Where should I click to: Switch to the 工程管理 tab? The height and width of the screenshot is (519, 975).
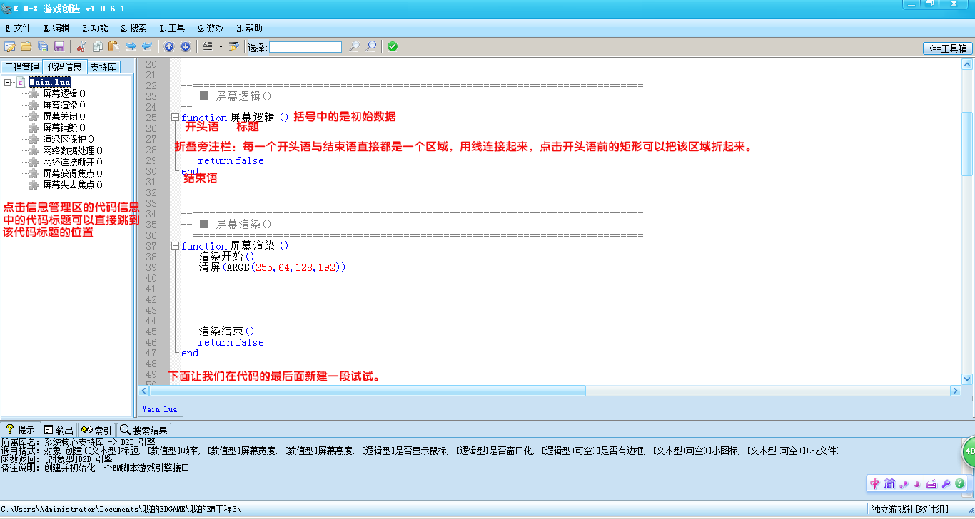click(22, 67)
